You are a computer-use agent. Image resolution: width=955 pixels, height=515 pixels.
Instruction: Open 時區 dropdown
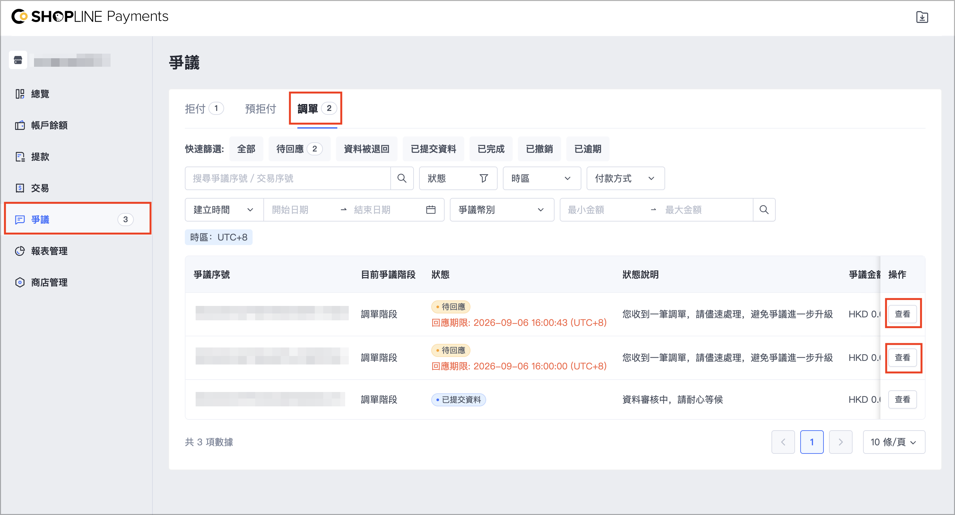click(542, 178)
